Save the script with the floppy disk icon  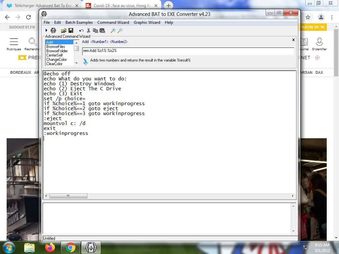click(x=71, y=30)
